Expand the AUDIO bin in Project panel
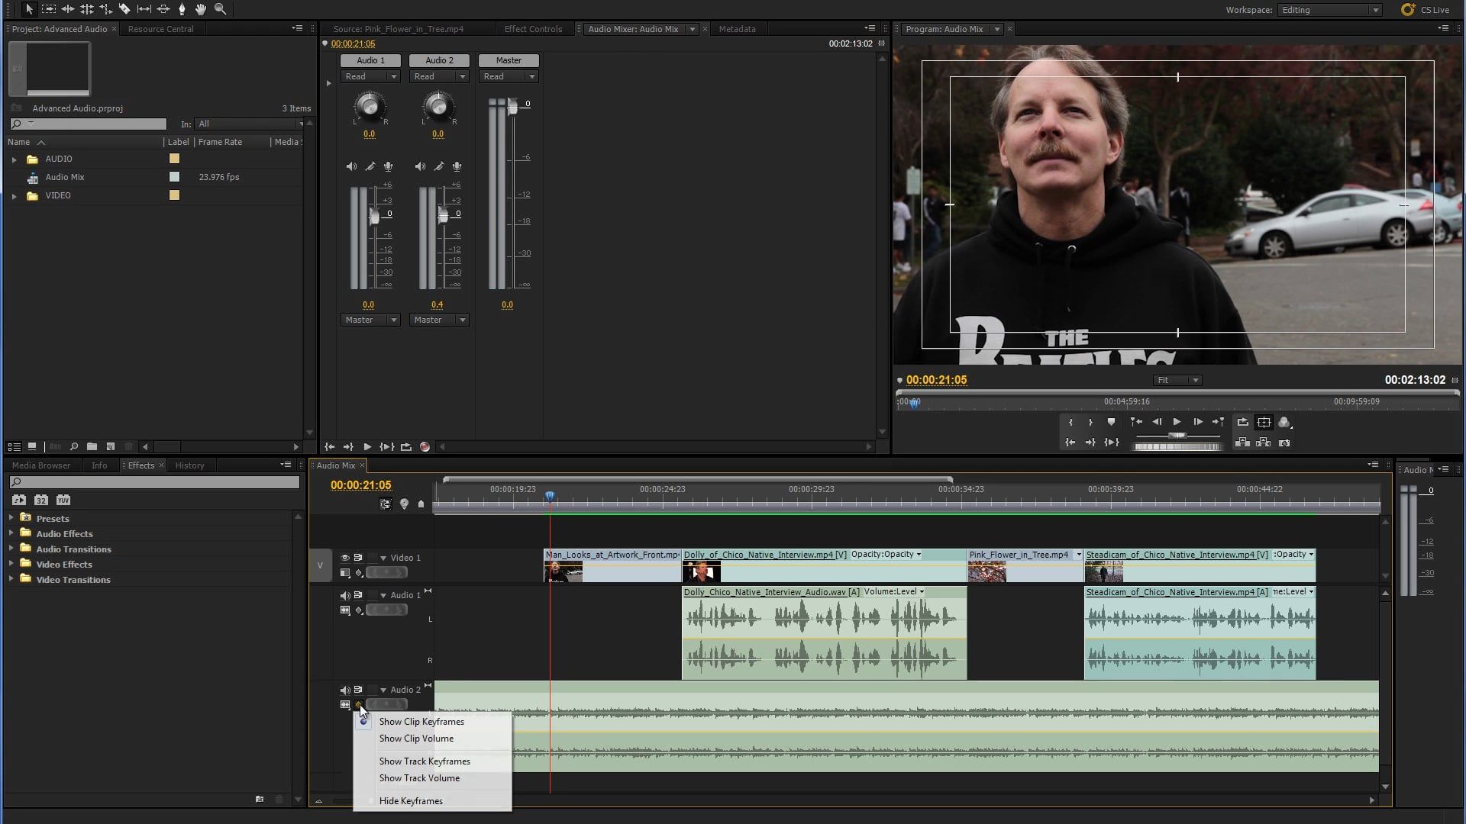1466x824 pixels. pyautogui.click(x=14, y=159)
